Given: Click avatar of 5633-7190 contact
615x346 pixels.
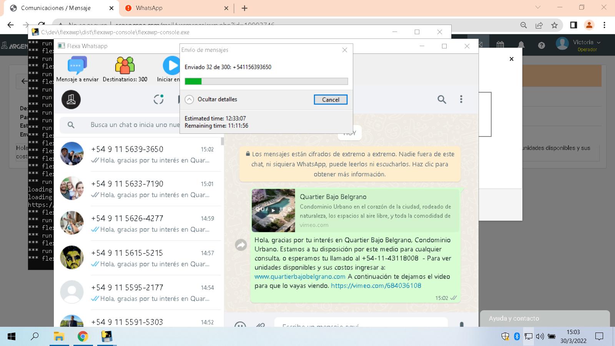Looking at the screenshot, I should coord(72,188).
